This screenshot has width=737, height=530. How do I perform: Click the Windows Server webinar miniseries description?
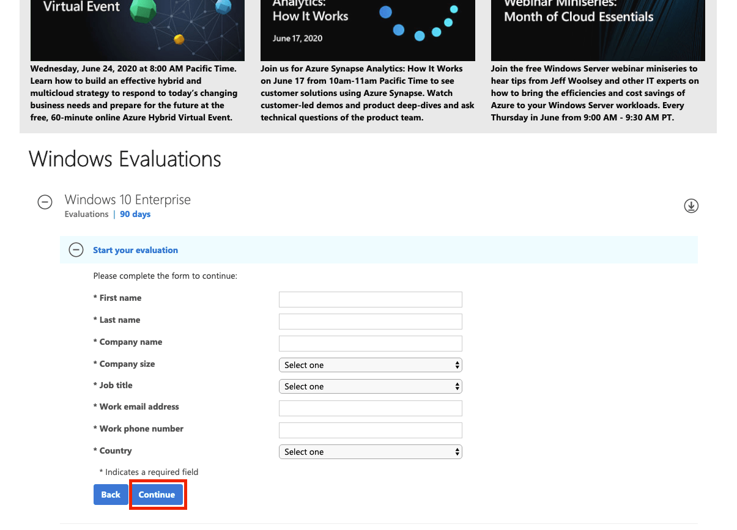click(594, 93)
